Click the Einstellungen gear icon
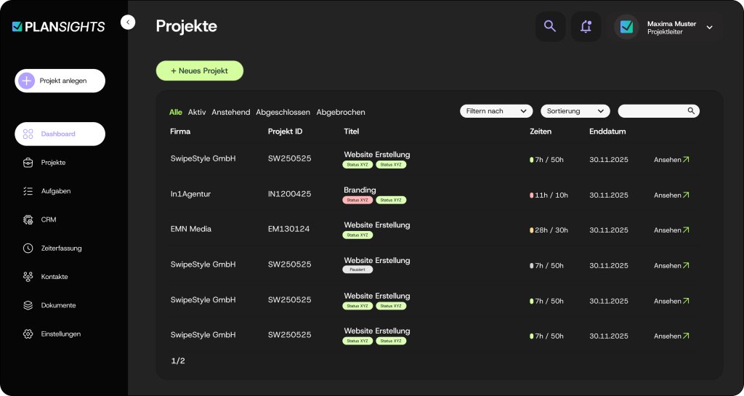This screenshot has width=744, height=396. (x=28, y=334)
